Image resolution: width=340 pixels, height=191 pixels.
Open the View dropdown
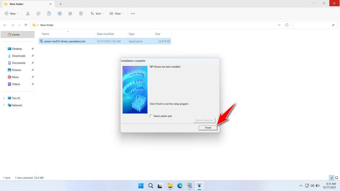[116, 13]
